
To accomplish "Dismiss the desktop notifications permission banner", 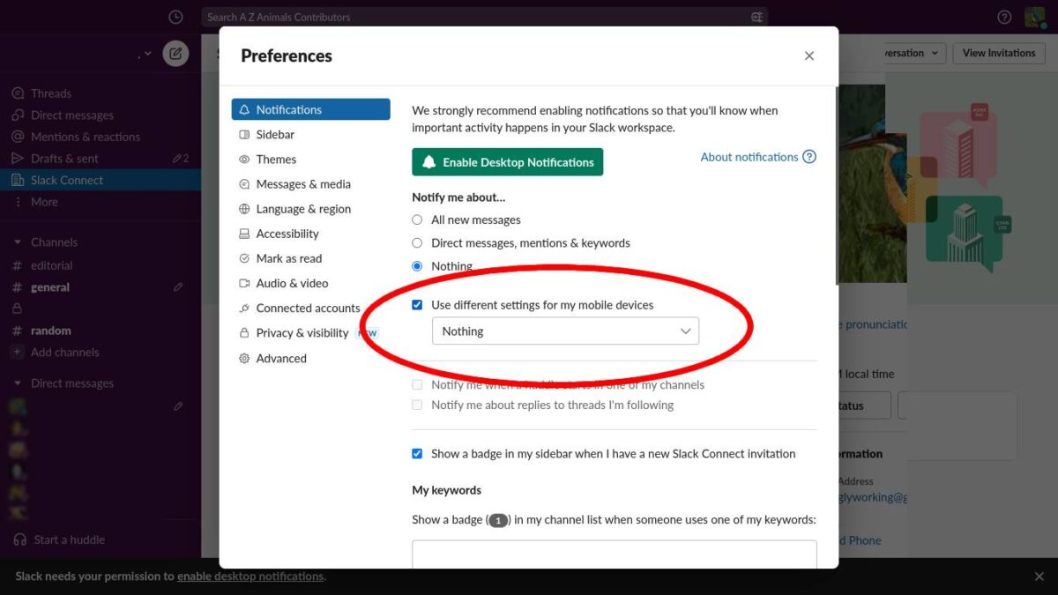I will [x=1039, y=576].
